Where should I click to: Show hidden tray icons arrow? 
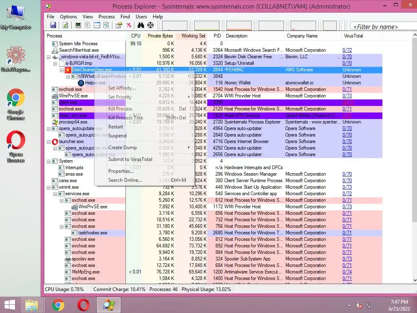[x=349, y=305]
